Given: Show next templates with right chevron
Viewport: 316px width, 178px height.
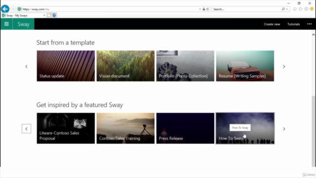Looking at the screenshot, I should pyautogui.click(x=284, y=67).
